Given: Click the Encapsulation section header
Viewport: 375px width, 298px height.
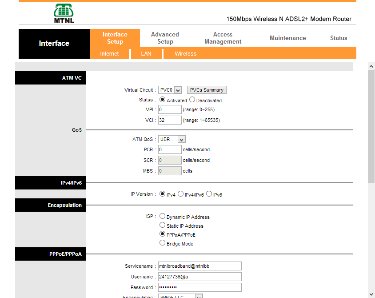Looking at the screenshot, I should 51,205.
